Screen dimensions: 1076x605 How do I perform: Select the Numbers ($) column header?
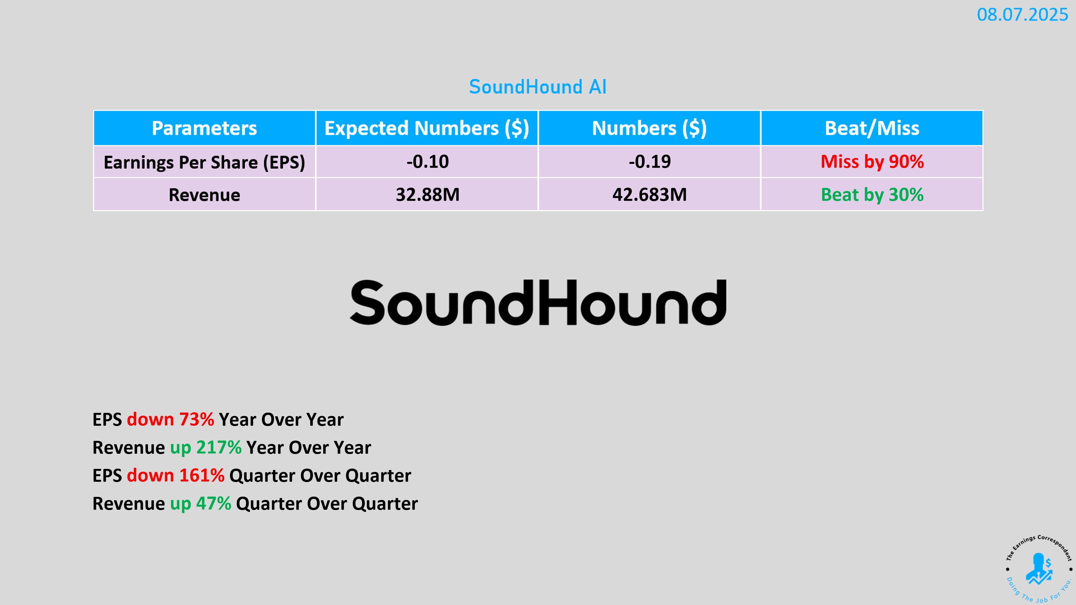point(649,128)
